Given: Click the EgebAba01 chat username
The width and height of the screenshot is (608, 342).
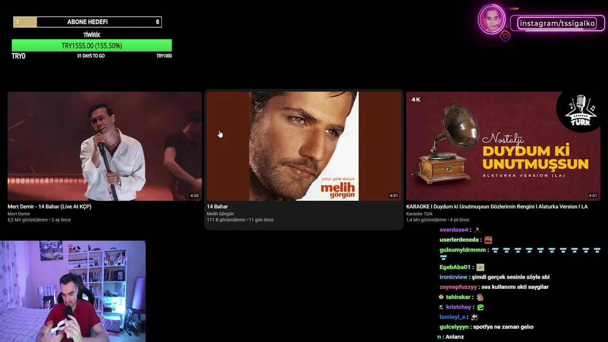Looking at the screenshot, I should tap(455, 267).
